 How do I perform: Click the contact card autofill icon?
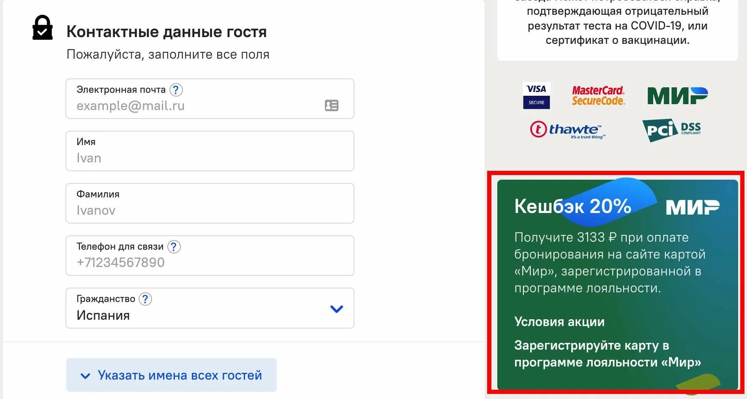332,105
